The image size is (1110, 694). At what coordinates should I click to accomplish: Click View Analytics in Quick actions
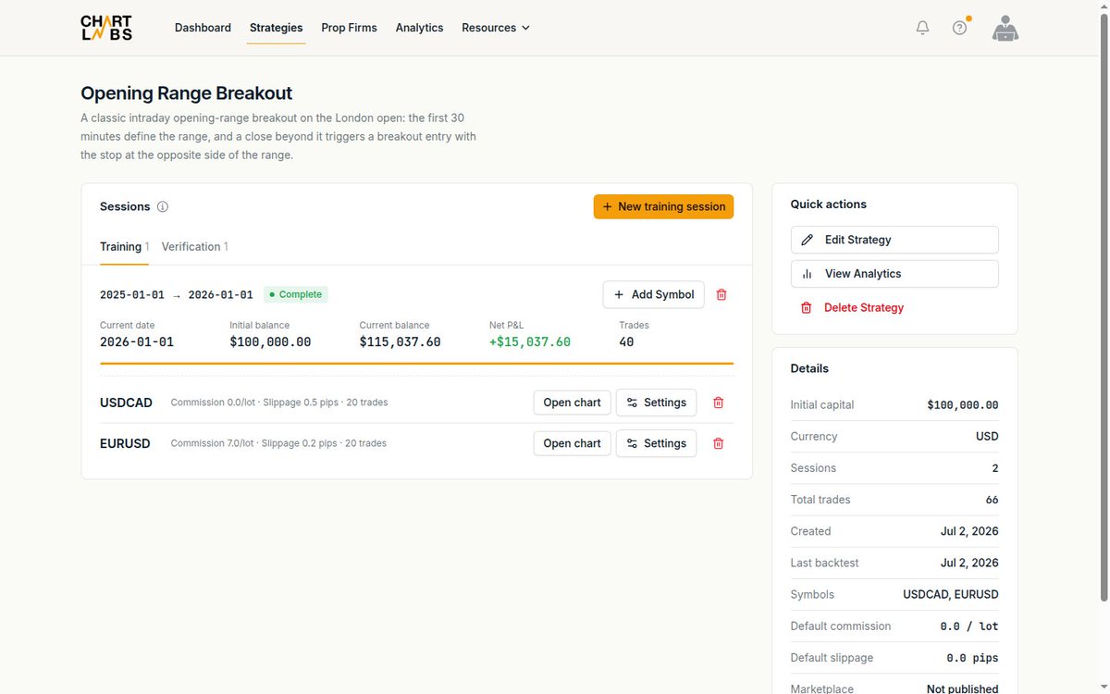[894, 274]
